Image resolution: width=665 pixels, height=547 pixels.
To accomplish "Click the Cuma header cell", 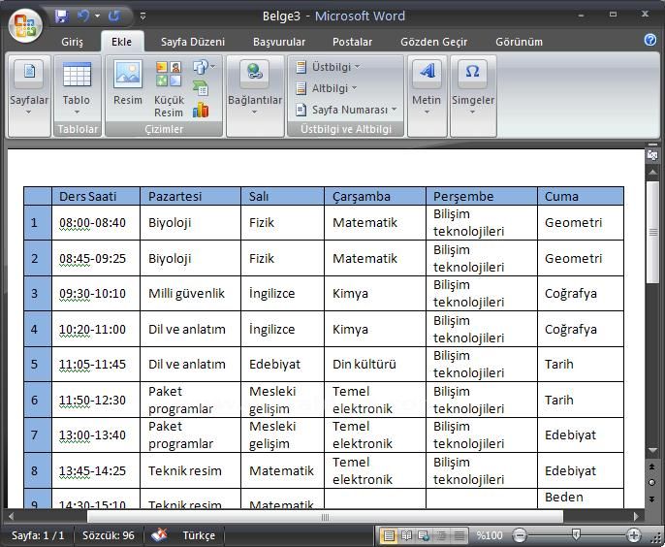I will tap(580, 196).
